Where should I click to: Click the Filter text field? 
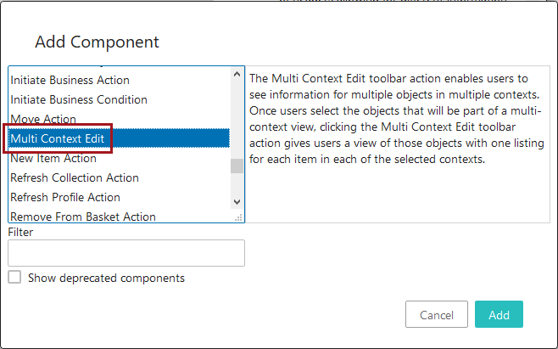point(126,253)
